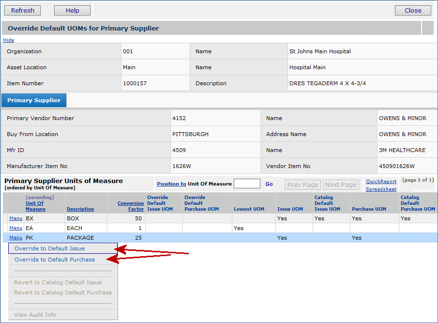Sort by Conversion Factor column header
Image resolution: width=438 pixels, height=323 pixels.
pyautogui.click(x=131, y=206)
